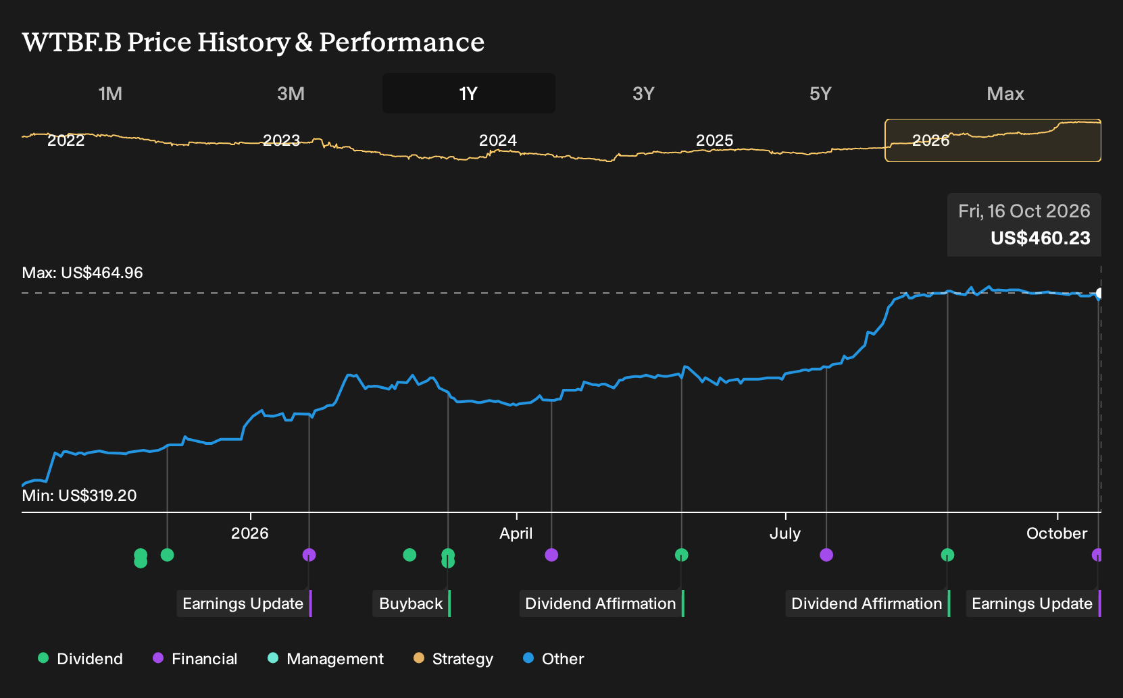The image size is (1123, 698).
Task: Click green Dividend dot between July and October
Action: coord(947,555)
